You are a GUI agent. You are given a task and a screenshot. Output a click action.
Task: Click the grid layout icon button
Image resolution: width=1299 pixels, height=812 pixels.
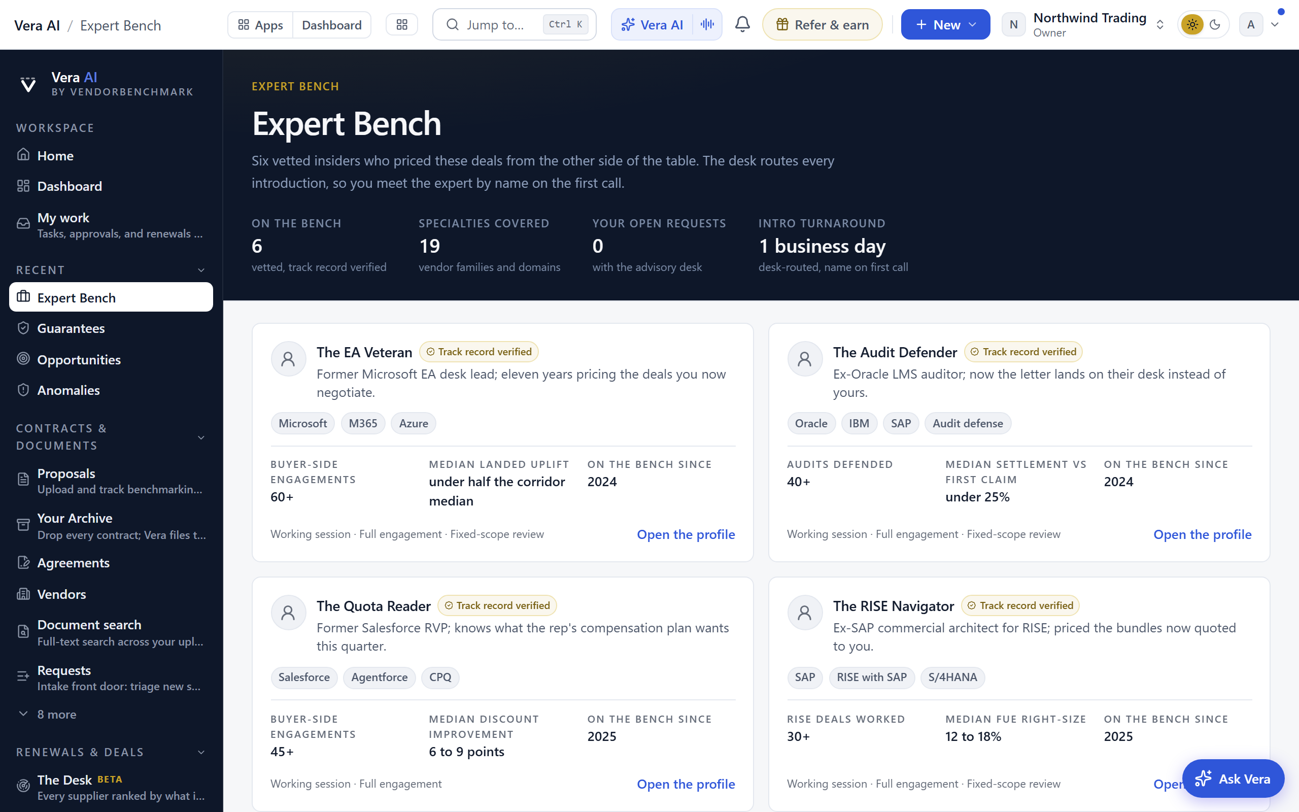point(402,25)
